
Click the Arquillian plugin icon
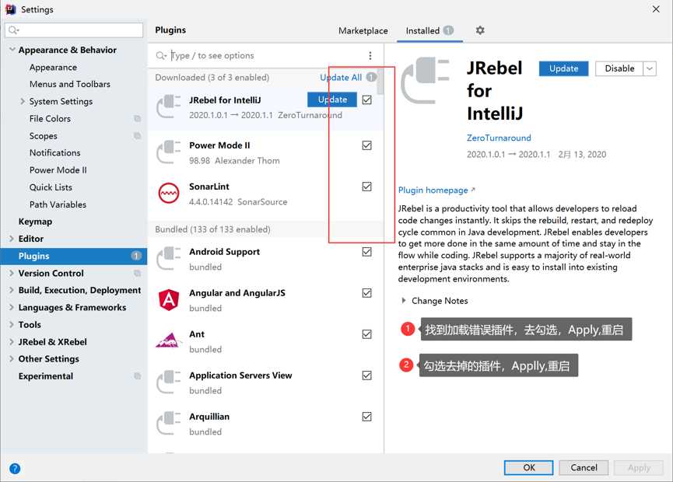click(169, 423)
